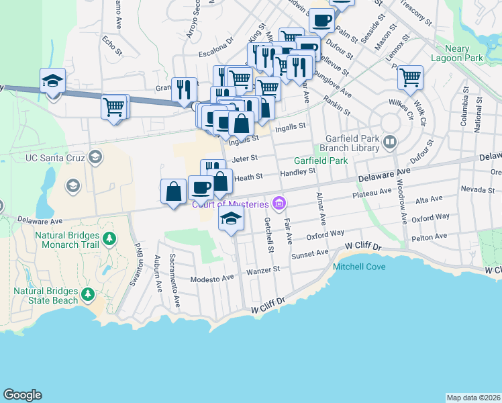This screenshot has height=403, width=502.
Task: Click the restaurant marker on Grandview Street
Action: (x=184, y=90)
